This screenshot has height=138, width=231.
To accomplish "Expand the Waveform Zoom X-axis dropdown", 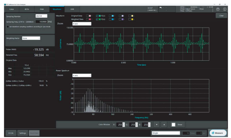I will [82, 24].
